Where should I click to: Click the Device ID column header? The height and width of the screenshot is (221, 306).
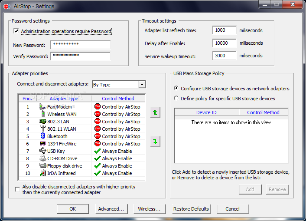(206, 112)
